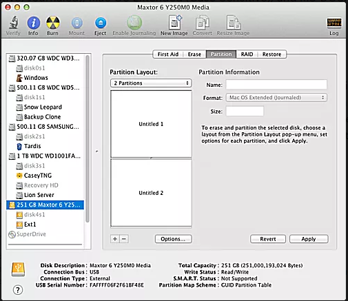Click the Enable Journaling icon
Image resolution: width=348 pixels, height=301 pixels.
pyautogui.click(x=134, y=23)
